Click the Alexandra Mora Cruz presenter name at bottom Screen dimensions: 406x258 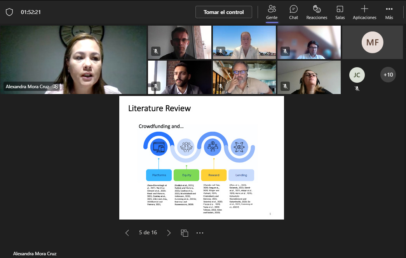(x=35, y=254)
